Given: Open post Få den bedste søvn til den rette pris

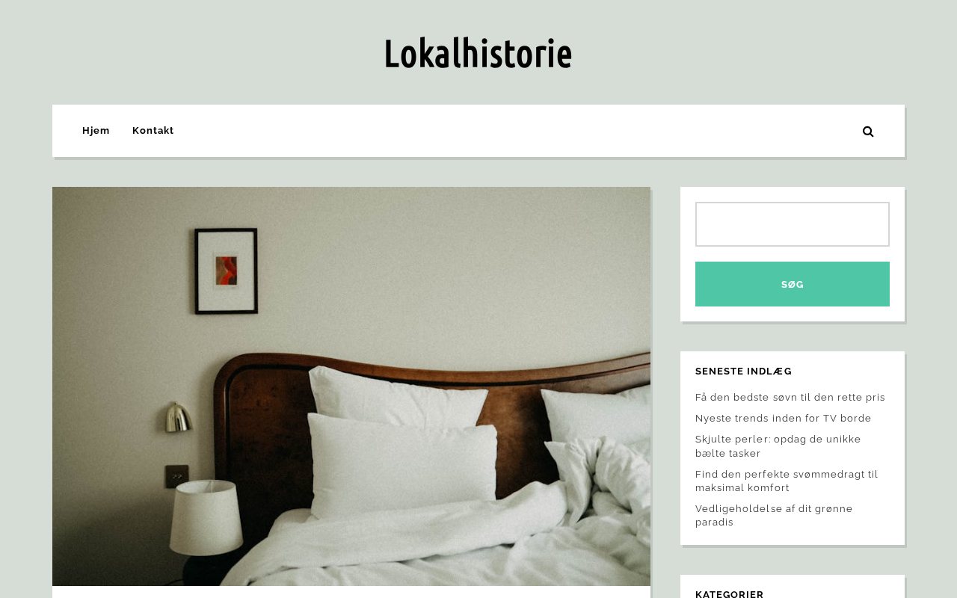Looking at the screenshot, I should pyautogui.click(x=790, y=398).
